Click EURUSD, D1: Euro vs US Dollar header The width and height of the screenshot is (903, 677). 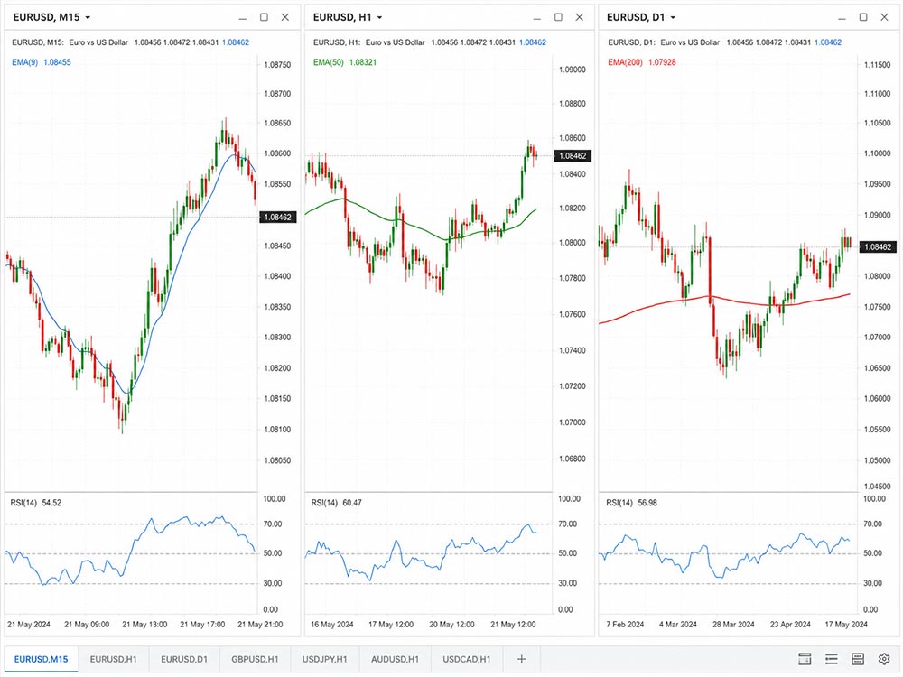pos(664,42)
